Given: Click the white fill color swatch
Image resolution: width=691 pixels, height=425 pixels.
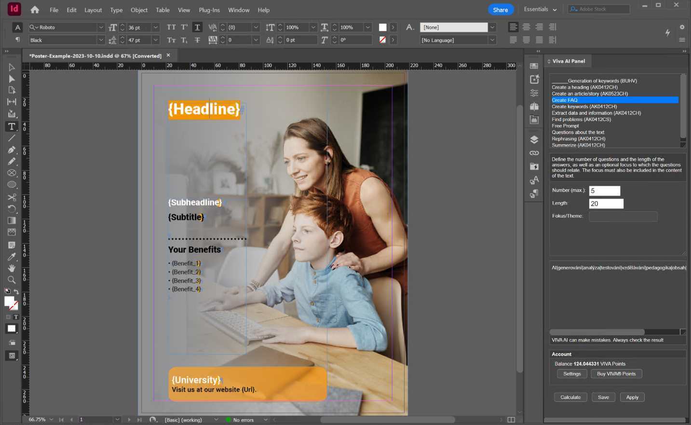Looking at the screenshot, I should click(x=382, y=27).
